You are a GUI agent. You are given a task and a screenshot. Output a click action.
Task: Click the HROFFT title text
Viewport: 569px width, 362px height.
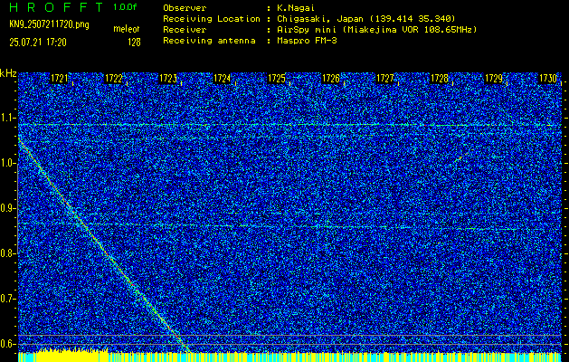(56, 7)
